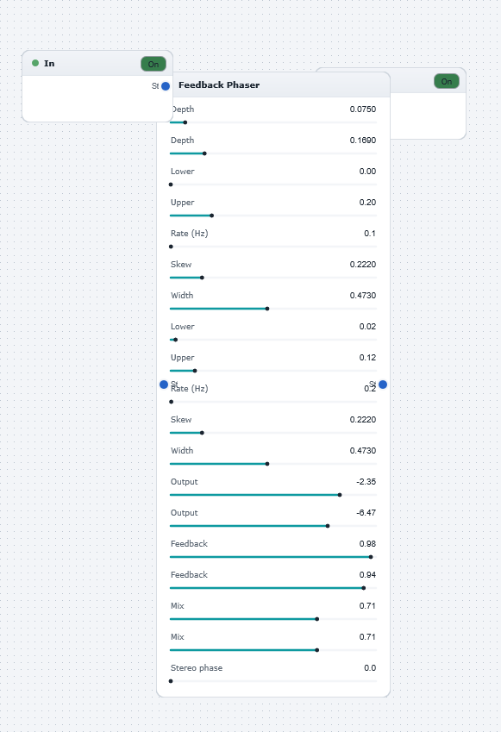Click the Depth 0.0750 value field

[x=363, y=109]
